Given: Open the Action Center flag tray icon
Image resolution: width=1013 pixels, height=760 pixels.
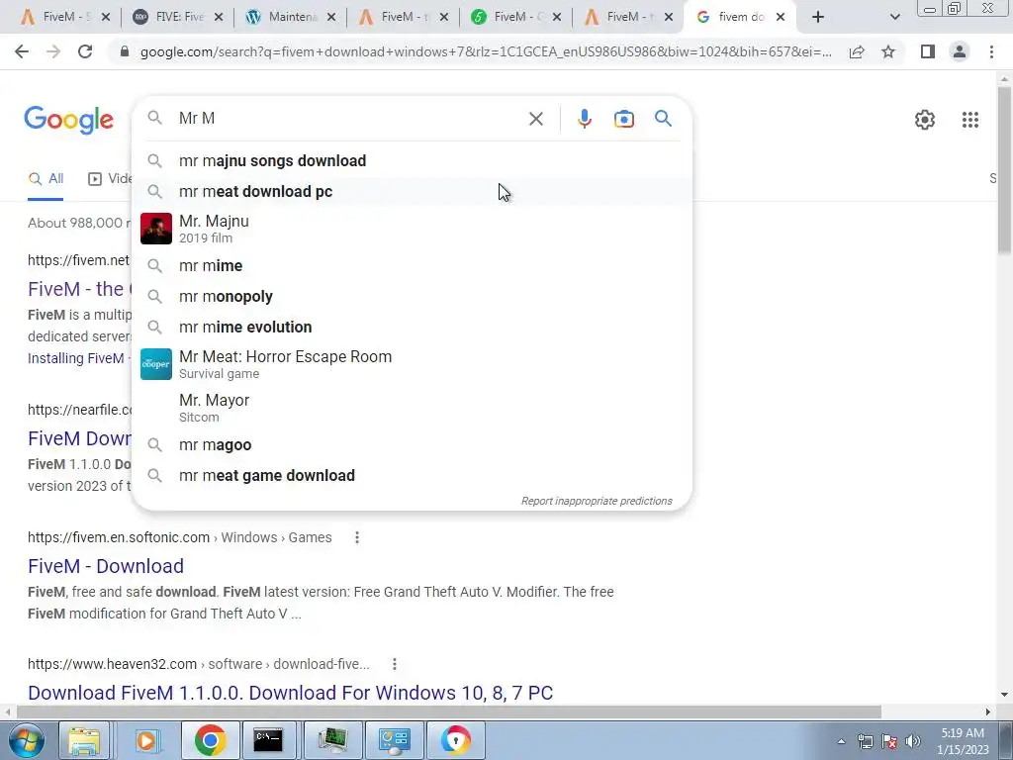Looking at the screenshot, I should coord(888,741).
